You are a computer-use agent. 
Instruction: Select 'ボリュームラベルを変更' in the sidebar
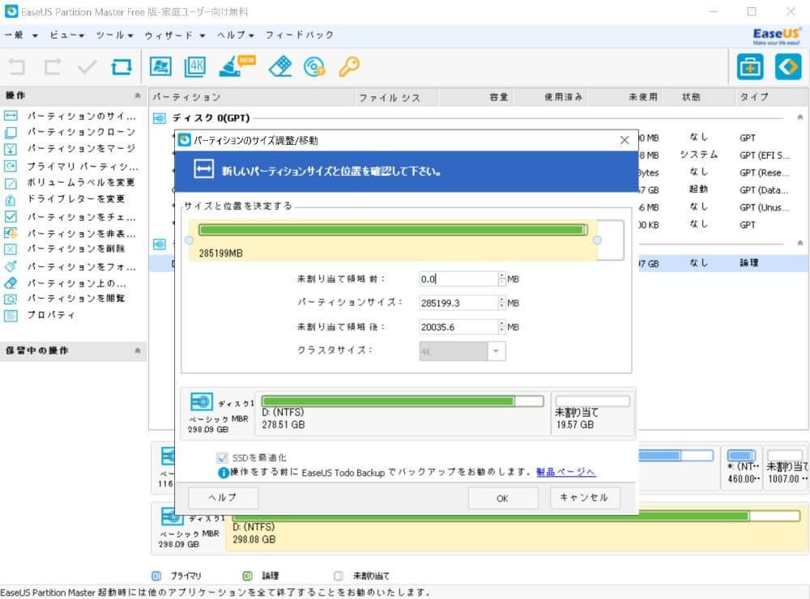[x=80, y=182]
